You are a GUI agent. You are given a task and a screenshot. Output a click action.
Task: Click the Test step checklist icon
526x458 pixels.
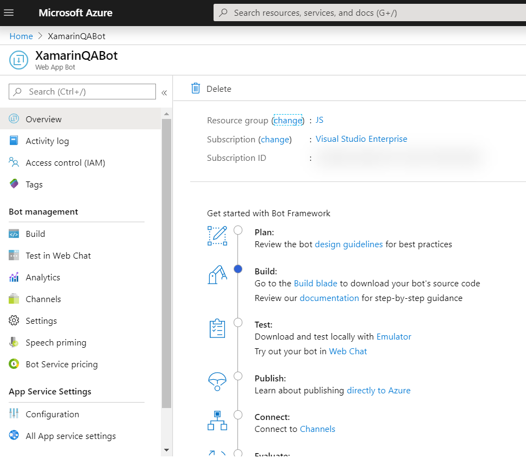(217, 328)
